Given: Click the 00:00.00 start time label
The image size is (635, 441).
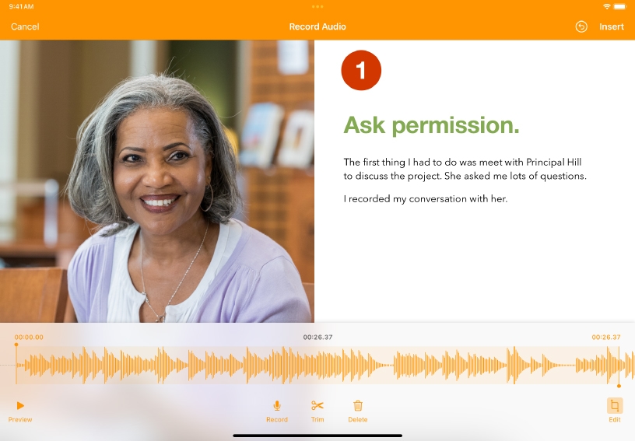Looking at the screenshot, I should 29,337.
